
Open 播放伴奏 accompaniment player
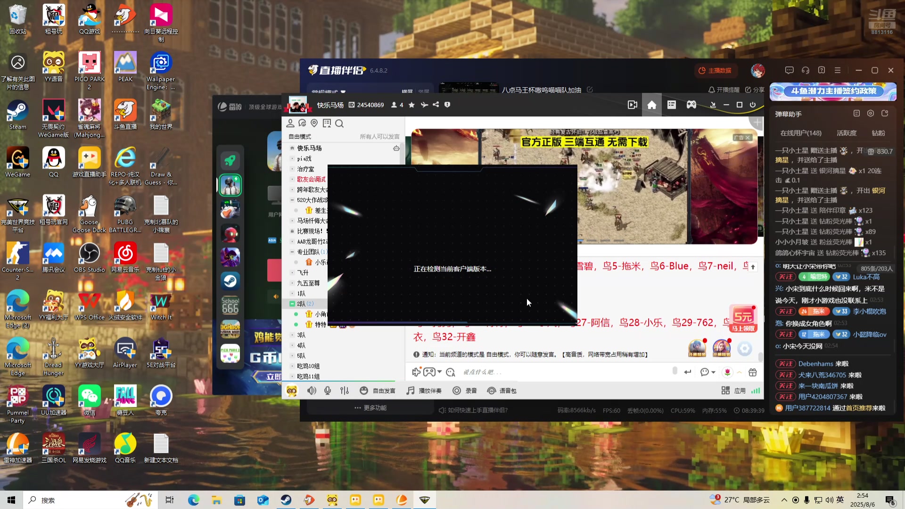[424, 391]
